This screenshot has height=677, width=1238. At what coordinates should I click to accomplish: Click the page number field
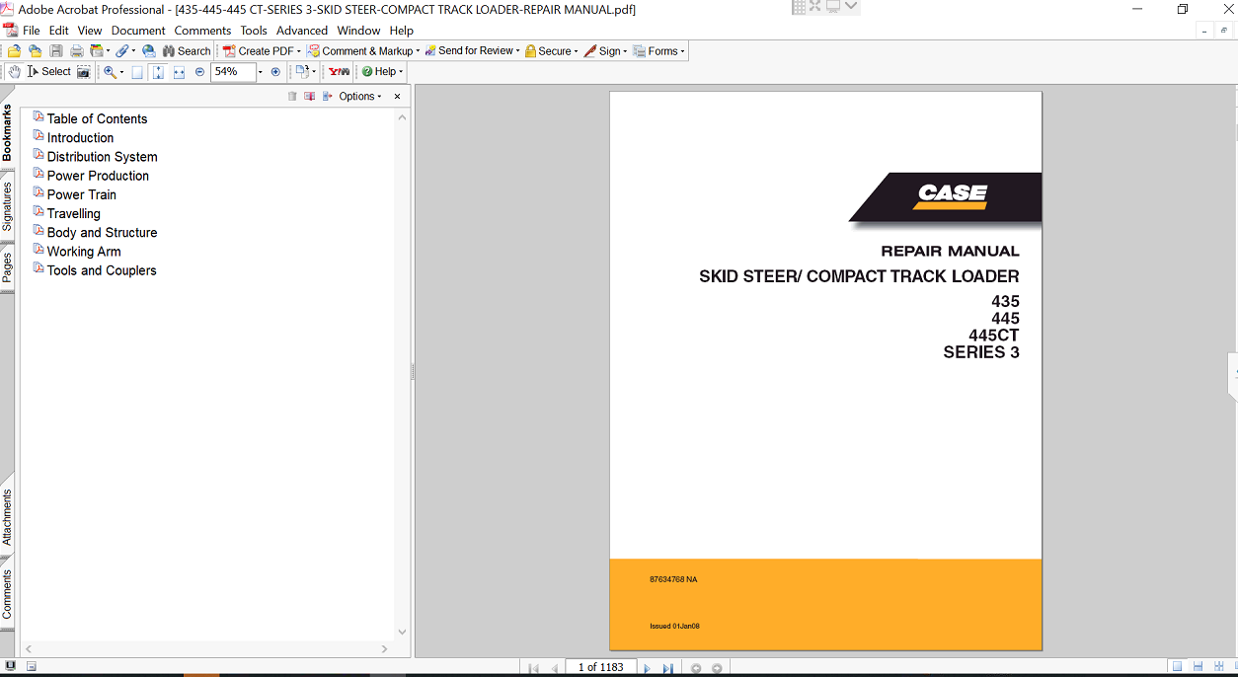point(600,668)
